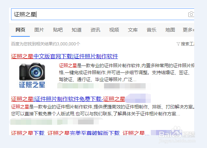Open the 资讯 tab
The width and height of the screenshot is (207, 148).
tap(95, 30)
